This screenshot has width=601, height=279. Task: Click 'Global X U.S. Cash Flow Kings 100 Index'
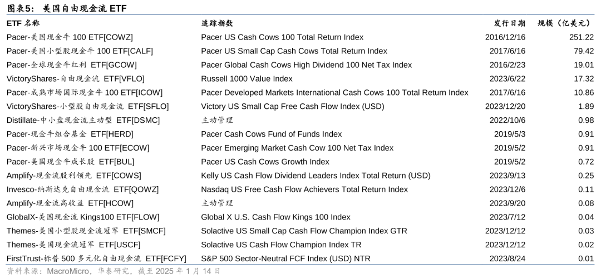pos(275,217)
